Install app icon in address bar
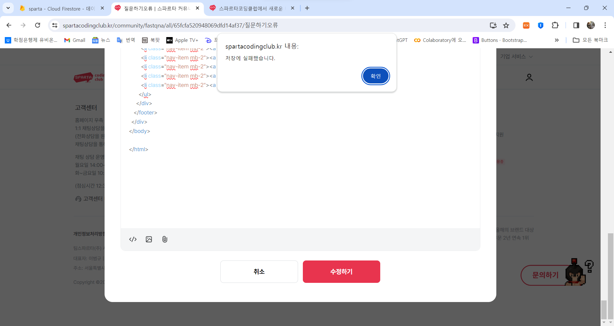The height and width of the screenshot is (326, 614). 493,25
